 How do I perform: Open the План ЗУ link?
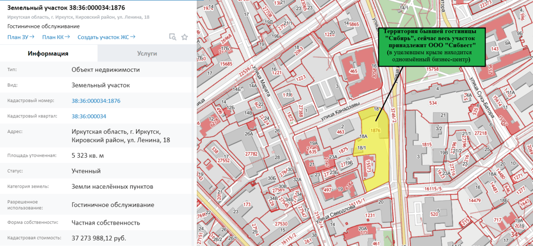click(x=21, y=37)
